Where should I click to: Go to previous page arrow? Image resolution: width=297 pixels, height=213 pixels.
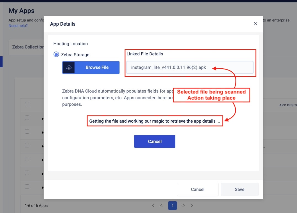[x=161, y=206]
